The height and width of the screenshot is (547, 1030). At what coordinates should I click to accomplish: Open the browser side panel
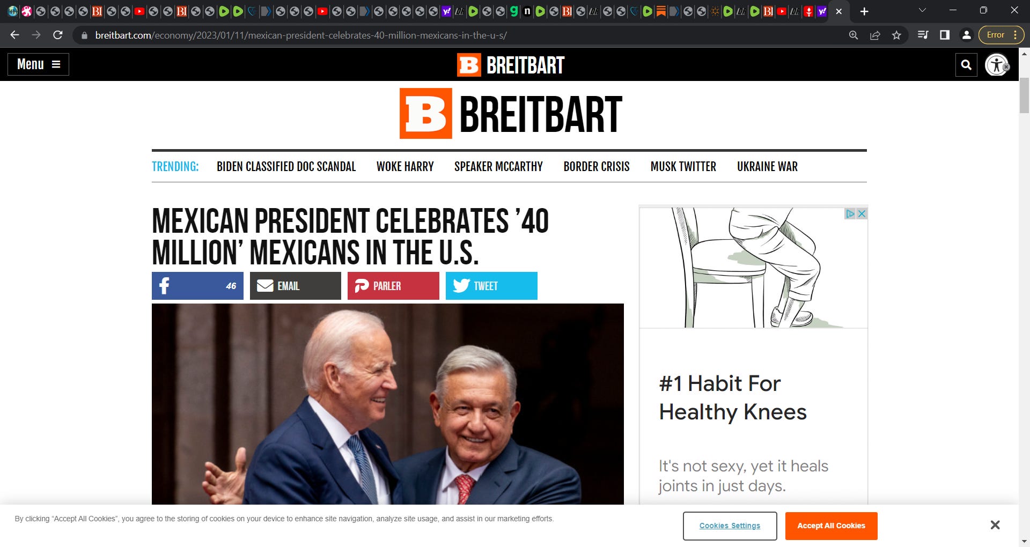(x=945, y=35)
